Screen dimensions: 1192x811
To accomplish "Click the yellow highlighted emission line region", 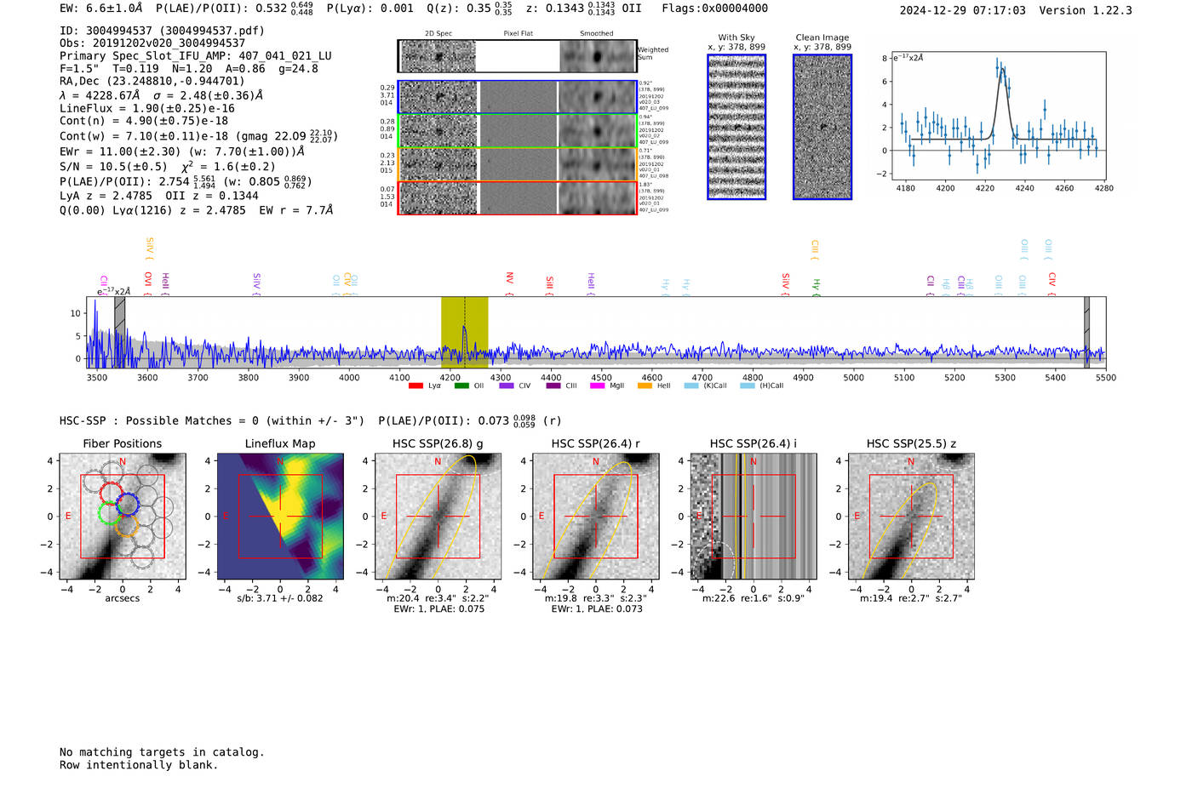I will 464,332.
